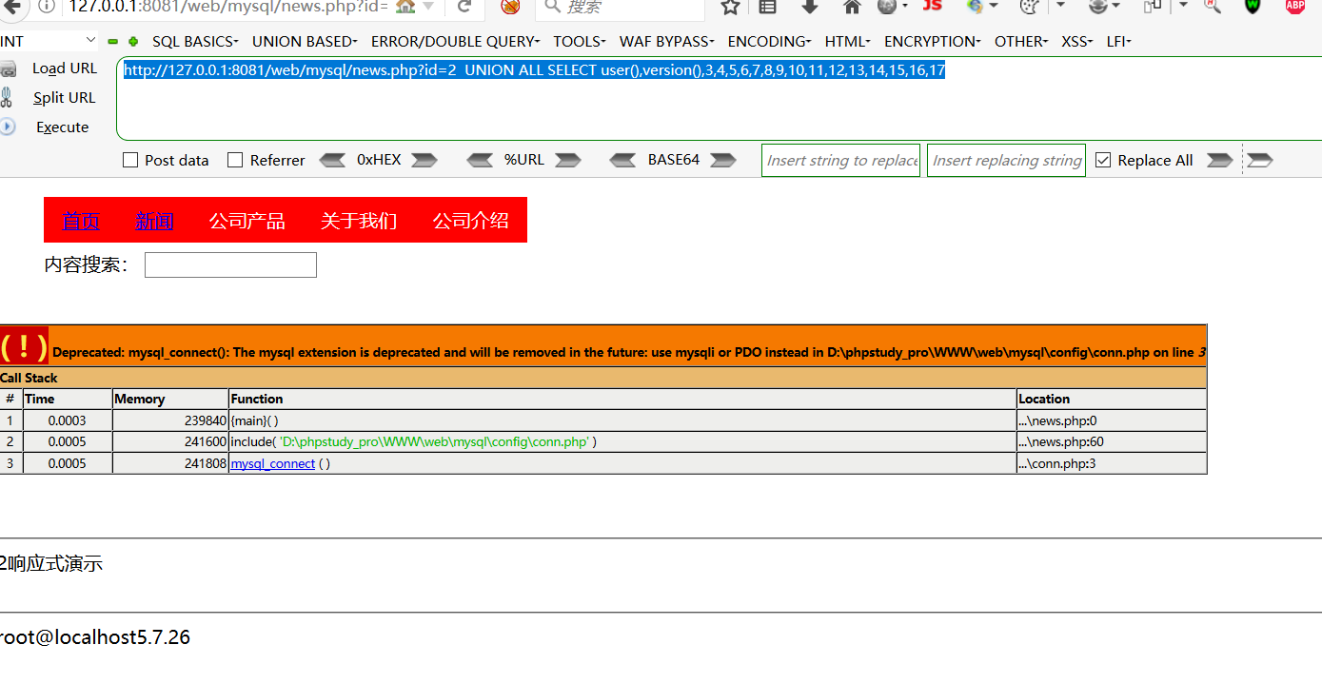Open the ENCRYPTION dropdown menu
This screenshot has height=684, width=1322.
tap(932, 42)
